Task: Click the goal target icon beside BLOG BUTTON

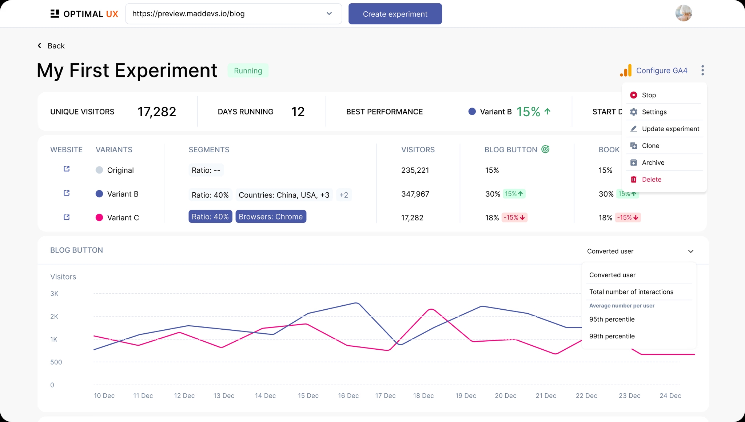Action: click(x=545, y=149)
